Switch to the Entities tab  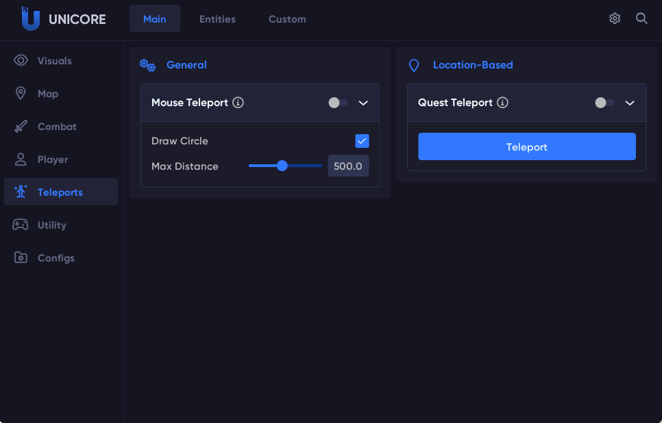(x=217, y=19)
